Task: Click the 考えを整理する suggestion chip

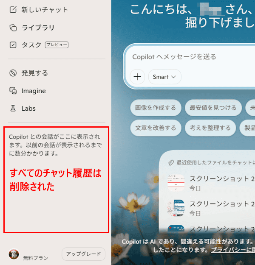Action: [x=210, y=128]
